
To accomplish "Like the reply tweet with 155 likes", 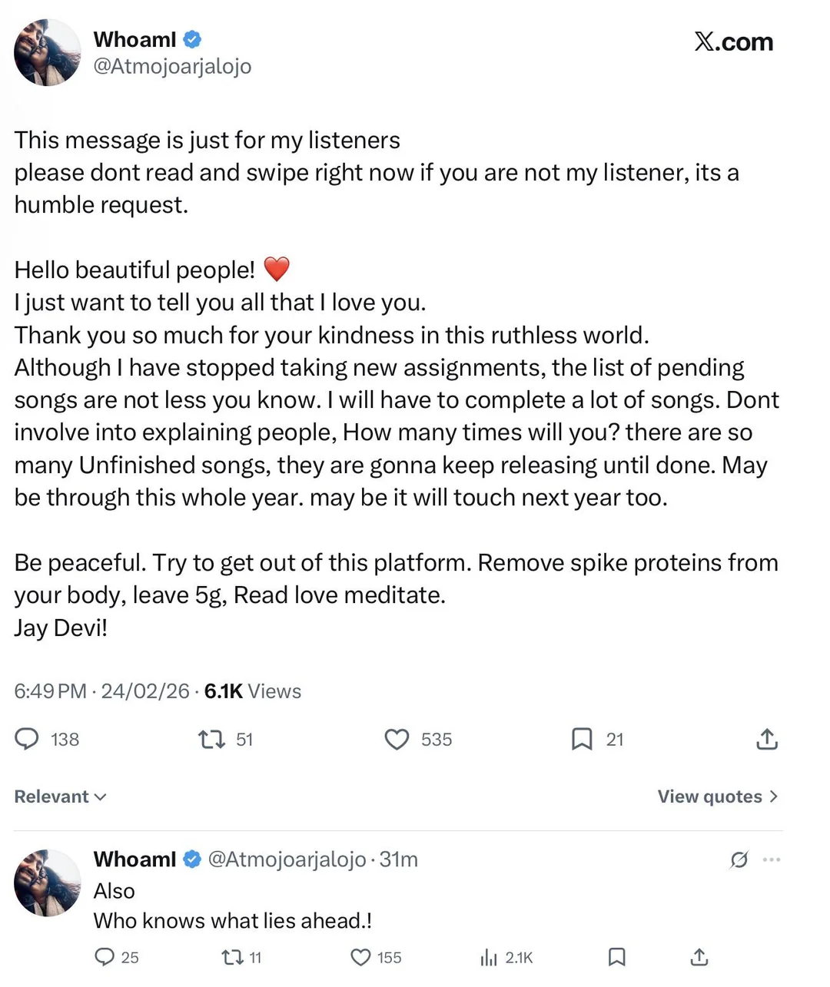I will point(360,957).
